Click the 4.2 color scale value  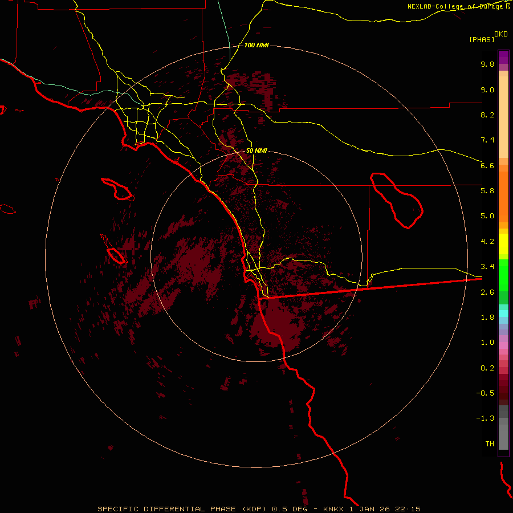tap(487, 242)
